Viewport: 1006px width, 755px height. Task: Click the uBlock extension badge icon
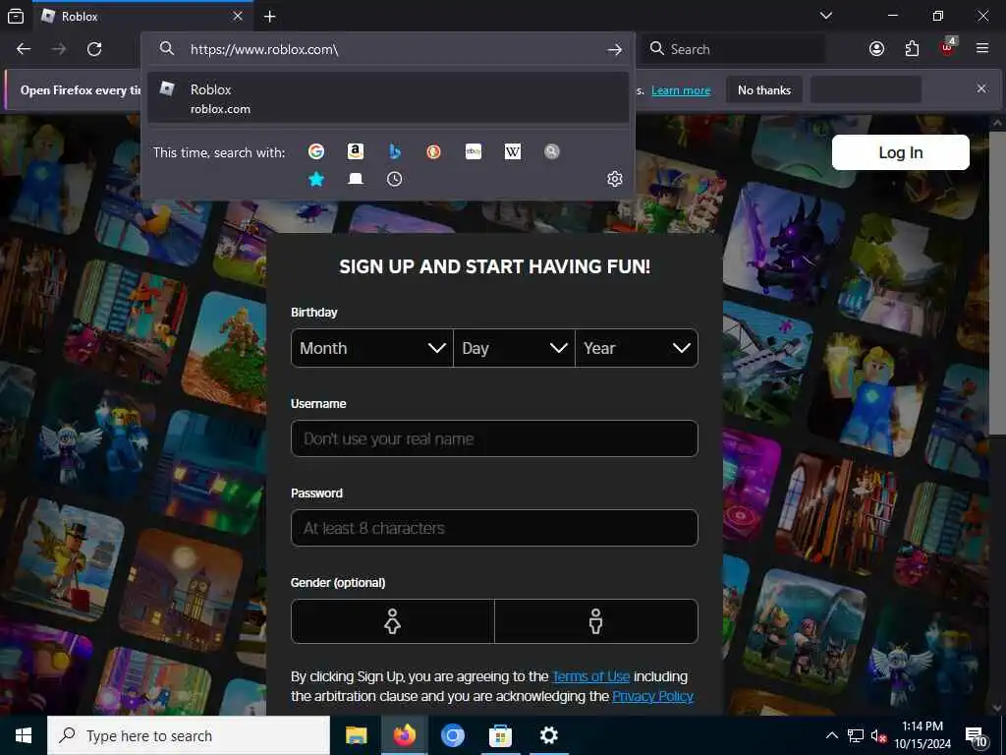pyautogui.click(x=948, y=47)
